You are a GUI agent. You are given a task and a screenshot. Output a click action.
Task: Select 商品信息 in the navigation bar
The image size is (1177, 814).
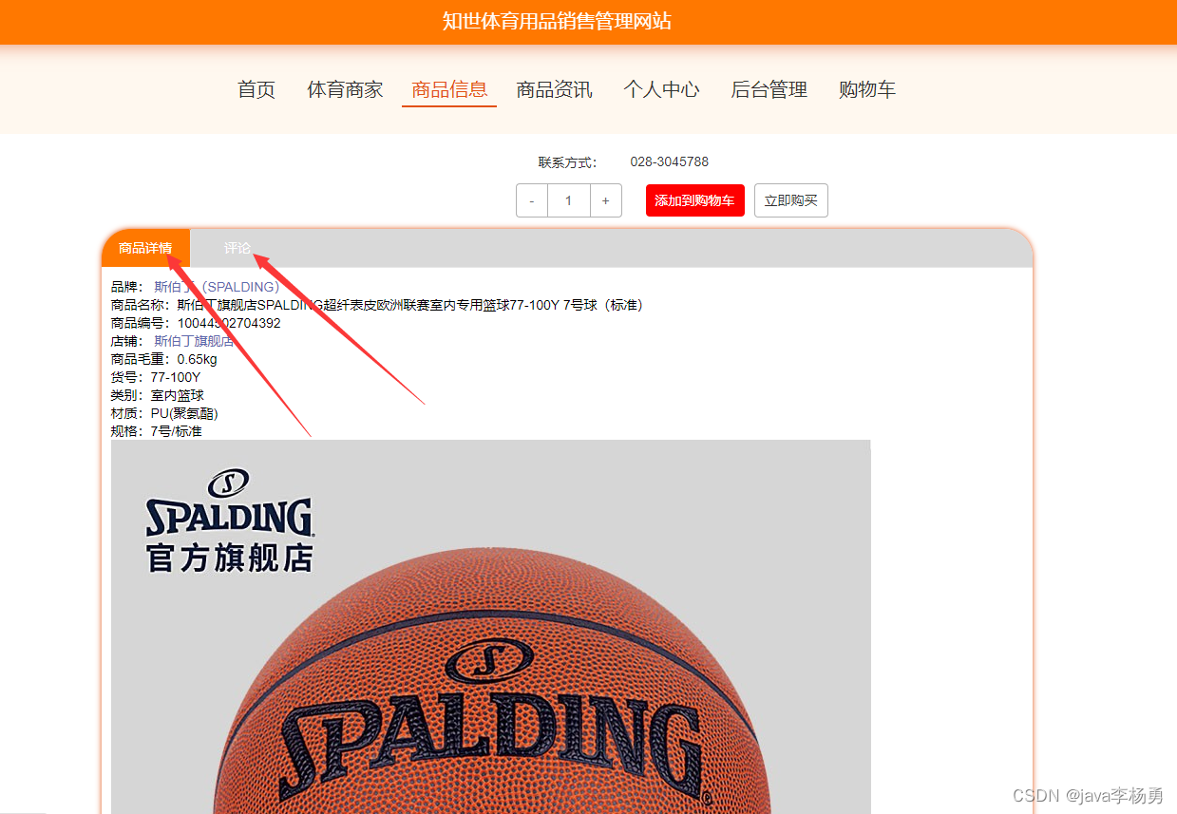pyautogui.click(x=449, y=90)
